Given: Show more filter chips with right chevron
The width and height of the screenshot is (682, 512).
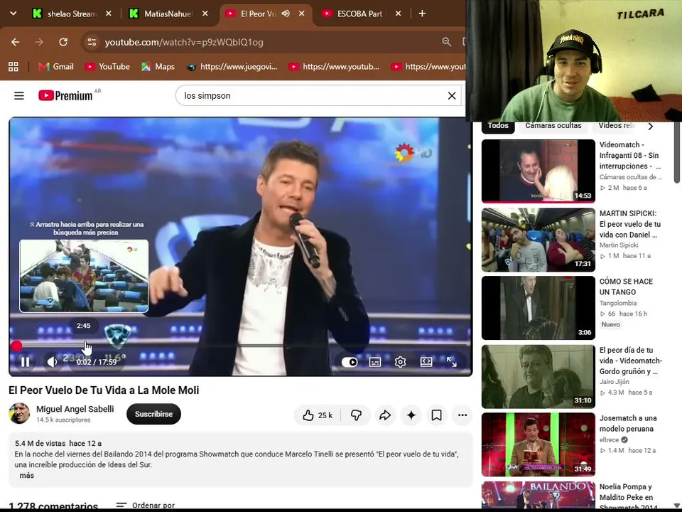Looking at the screenshot, I should click(x=650, y=127).
